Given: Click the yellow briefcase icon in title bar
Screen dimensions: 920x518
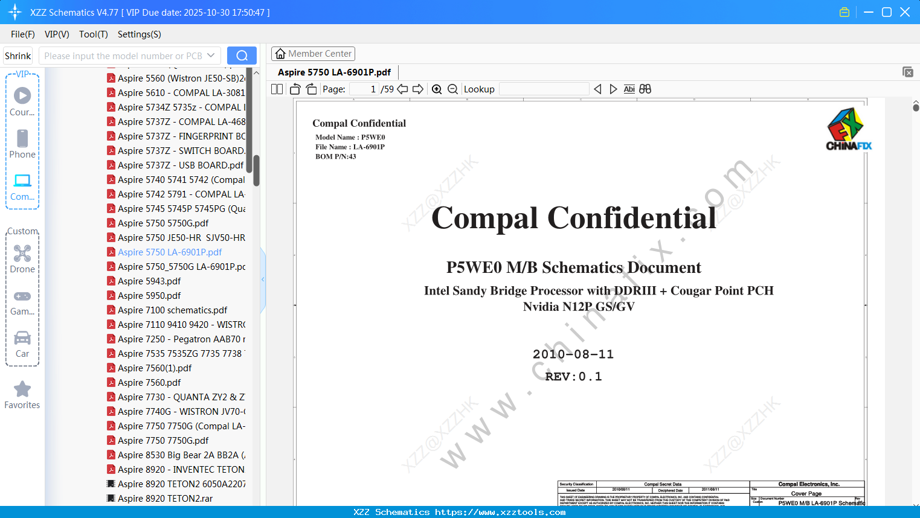Looking at the screenshot, I should pos(844,12).
